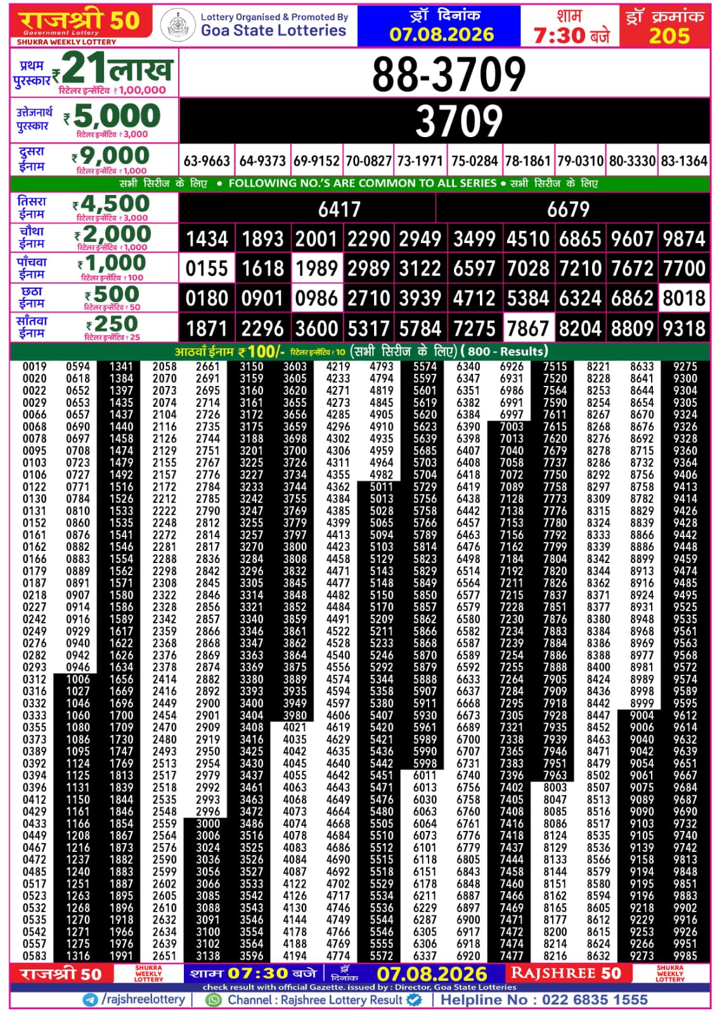Select second prize number 83-1364
This screenshot has width=717, height=1015.
[684, 161]
